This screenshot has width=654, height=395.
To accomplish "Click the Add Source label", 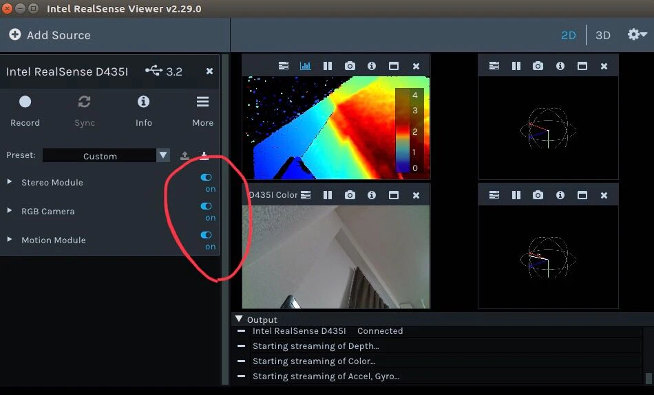I will click(x=59, y=36).
